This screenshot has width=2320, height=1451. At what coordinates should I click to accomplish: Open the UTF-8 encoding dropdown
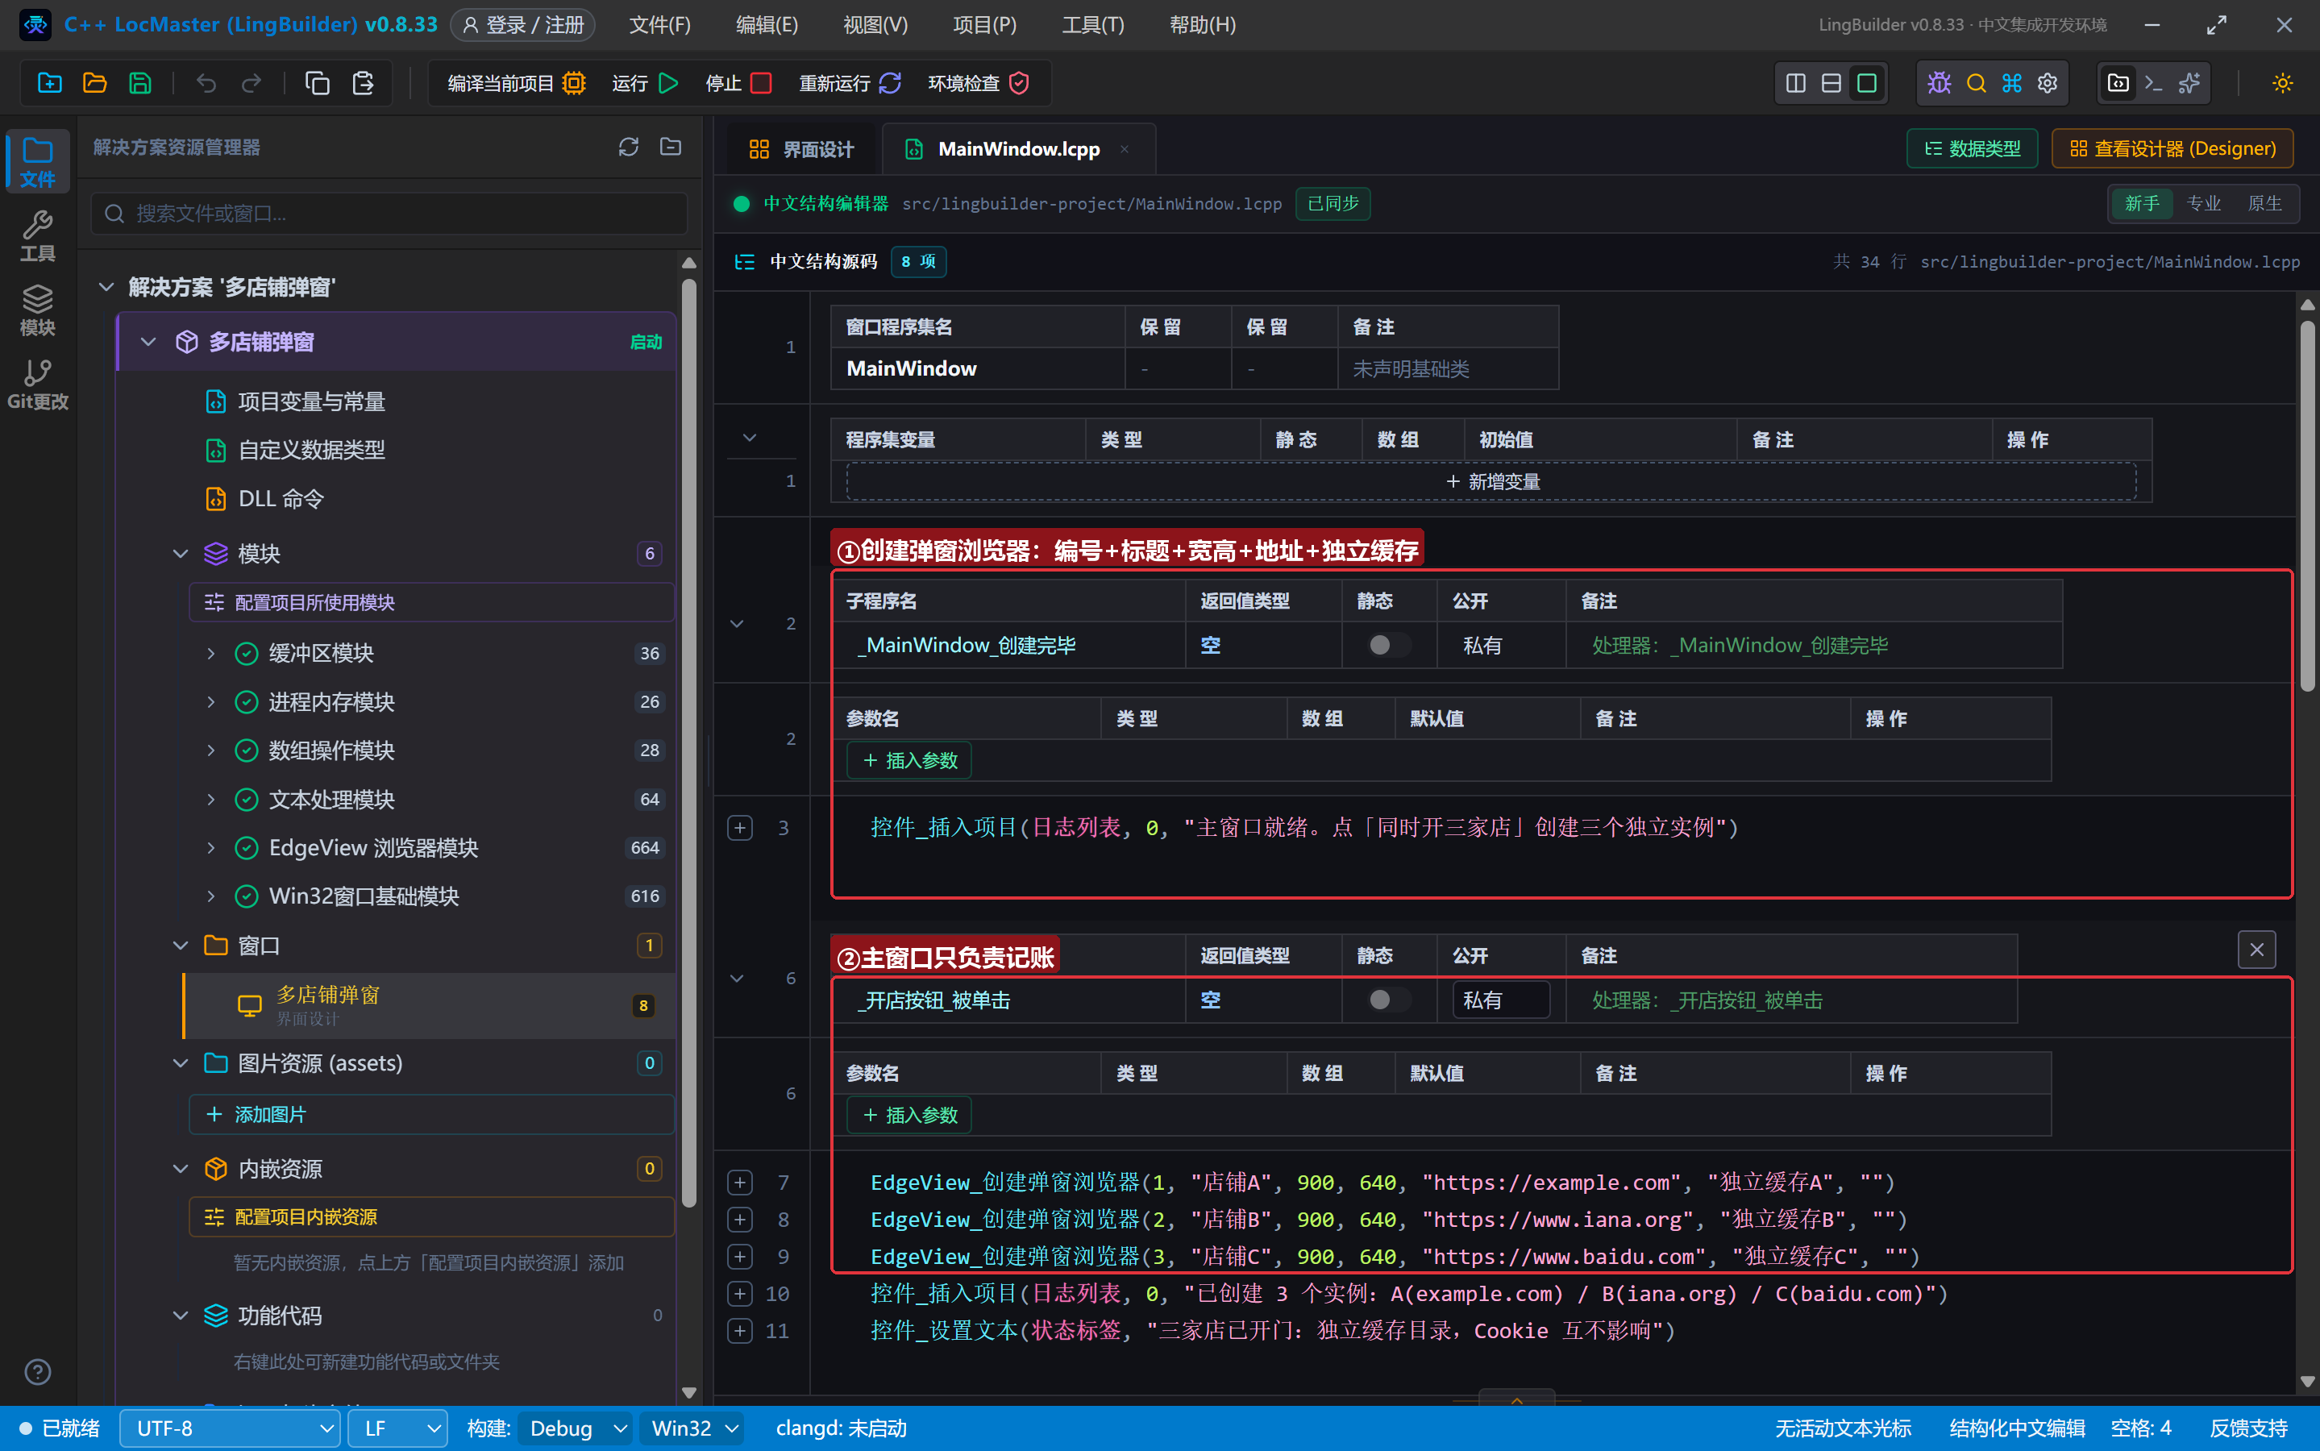point(231,1428)
